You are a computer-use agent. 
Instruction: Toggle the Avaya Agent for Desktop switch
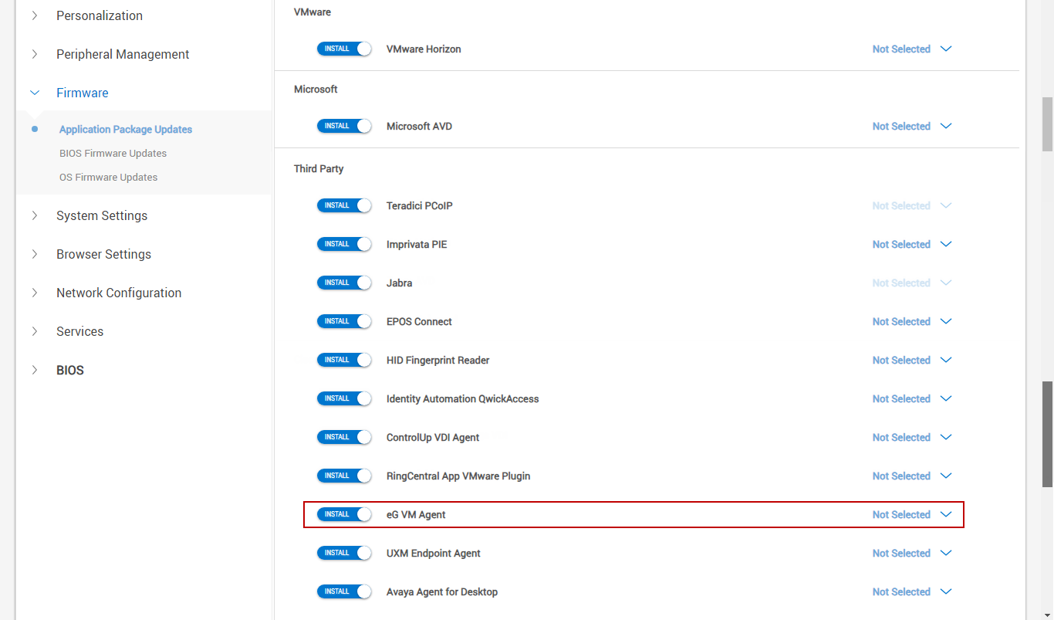pyautogui.click(x=344, y=591)
